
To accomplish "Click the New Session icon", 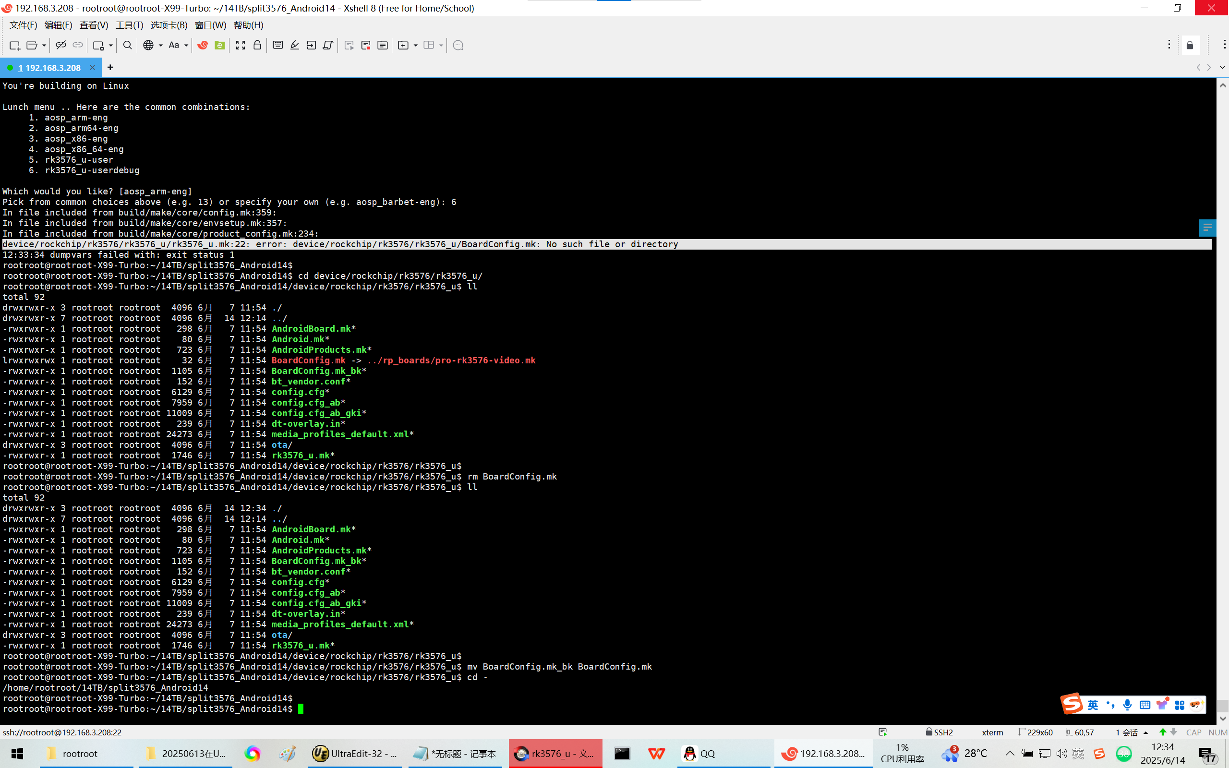I will point(14,45).
